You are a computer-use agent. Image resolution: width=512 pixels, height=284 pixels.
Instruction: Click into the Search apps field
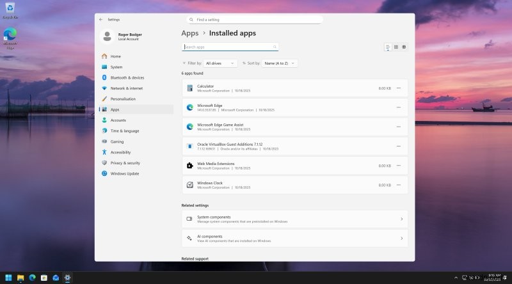click(x=230, y=47)
